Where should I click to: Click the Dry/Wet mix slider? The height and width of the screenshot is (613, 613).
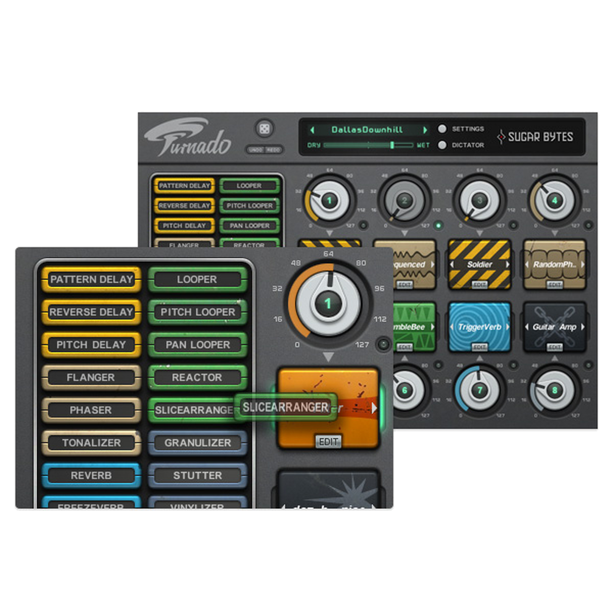pos(368,145)
